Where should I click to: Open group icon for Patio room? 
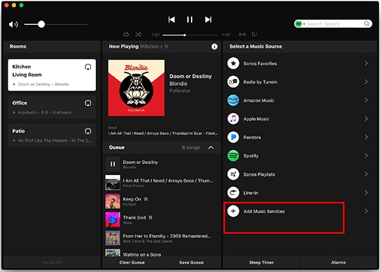(x=88, y=132)
